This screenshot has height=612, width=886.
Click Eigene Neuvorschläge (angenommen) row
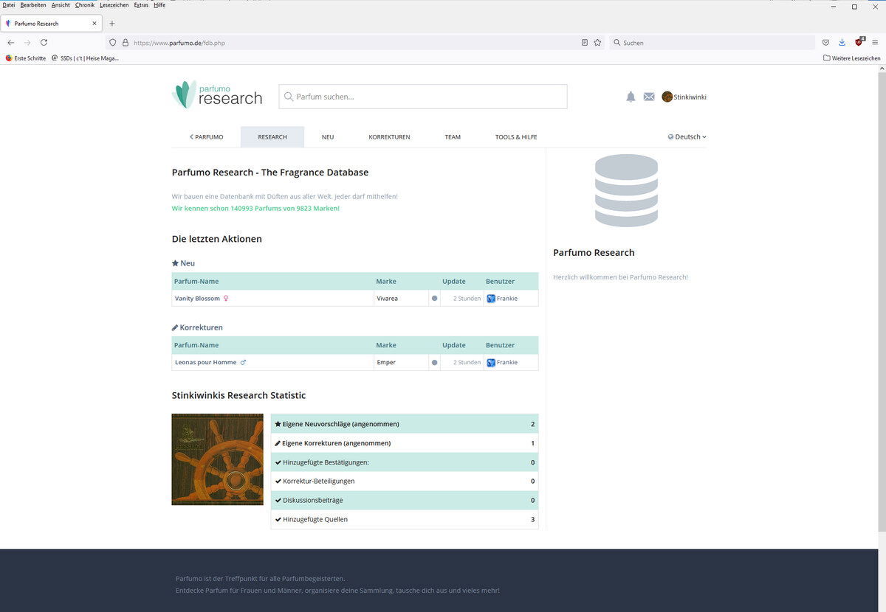click(x=405, y=424)
